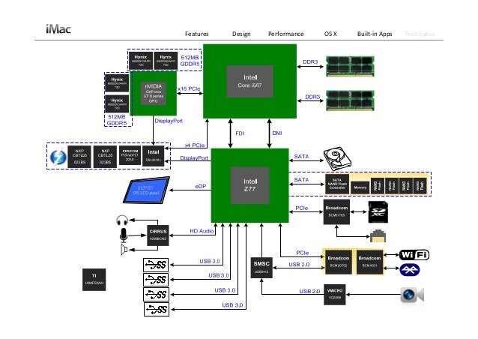Click the Bluetooth logo
478x339 pixels.
point(409,270)
